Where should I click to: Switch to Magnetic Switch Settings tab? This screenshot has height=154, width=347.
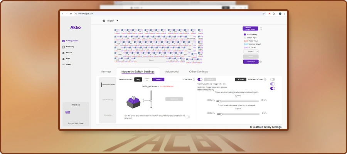[x=138, y=72]
